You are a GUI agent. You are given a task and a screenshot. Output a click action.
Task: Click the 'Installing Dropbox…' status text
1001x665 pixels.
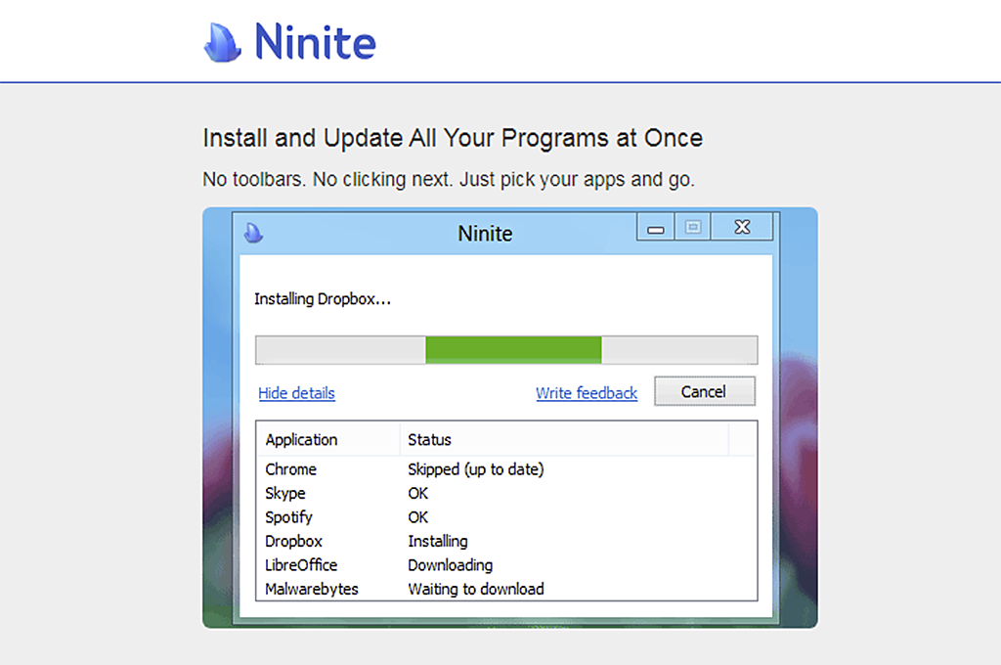323,299
